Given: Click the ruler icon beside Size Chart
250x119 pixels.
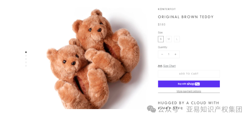Looking at the screenshot, I should [160, 66].
